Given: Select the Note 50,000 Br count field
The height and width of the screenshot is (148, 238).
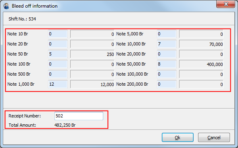Looking at the screenshot, I should click(167, 64).
